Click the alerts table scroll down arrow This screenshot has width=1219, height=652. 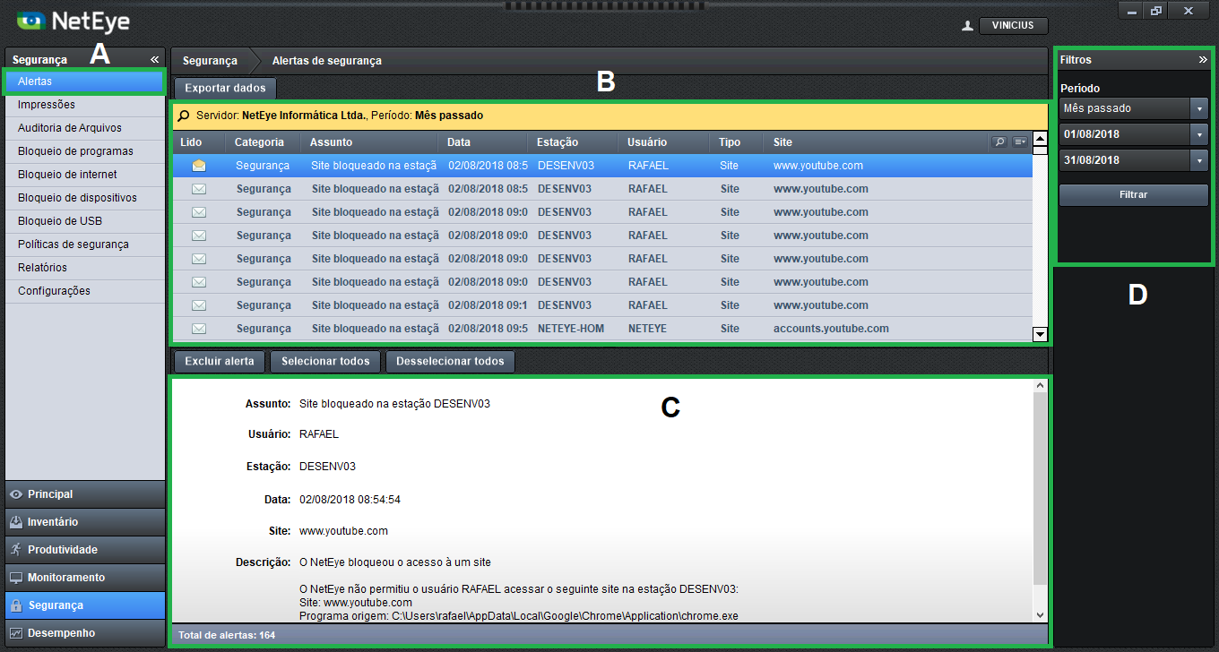(1040, 334)
